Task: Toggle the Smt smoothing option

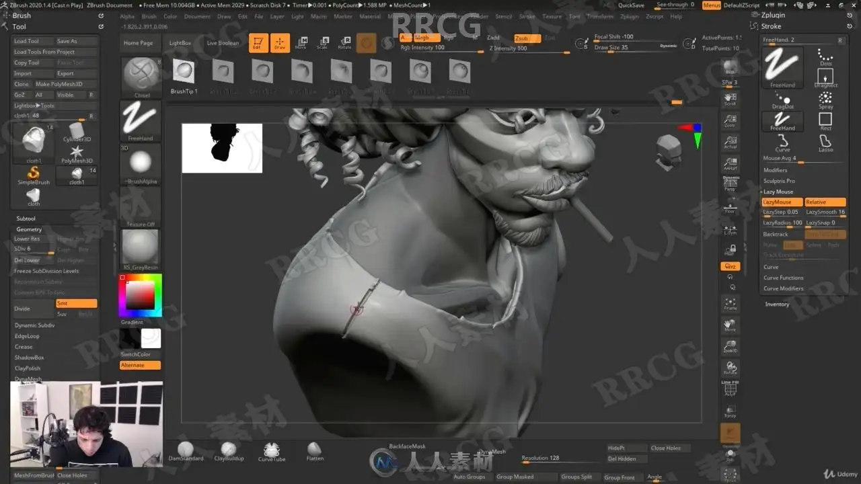Action: pyautogui.click(x=76, y=303)
